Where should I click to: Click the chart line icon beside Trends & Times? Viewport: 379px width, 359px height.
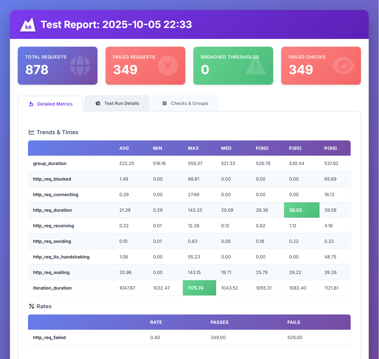point(31,132)
